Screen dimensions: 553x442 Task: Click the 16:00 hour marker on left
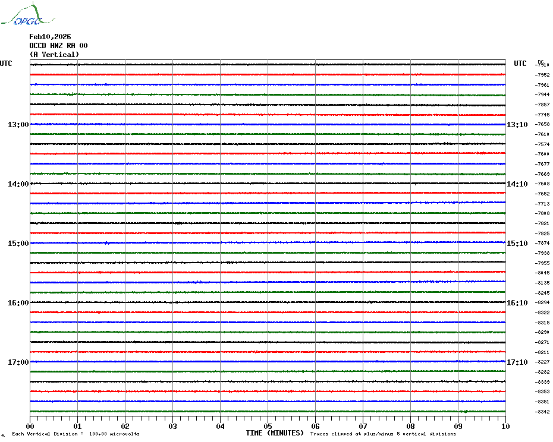coord(18,303)
